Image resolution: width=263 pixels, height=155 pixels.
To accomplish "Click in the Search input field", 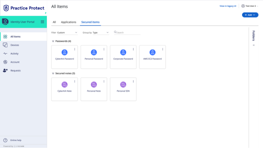I will pos(127,33).
